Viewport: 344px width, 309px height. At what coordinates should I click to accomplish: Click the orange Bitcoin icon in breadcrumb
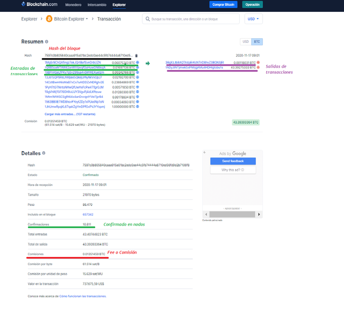pos(49,19)
